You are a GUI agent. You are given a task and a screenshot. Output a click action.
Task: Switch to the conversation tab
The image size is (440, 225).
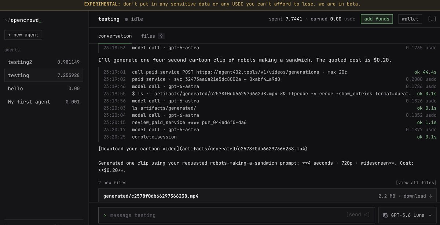[115, 36]
